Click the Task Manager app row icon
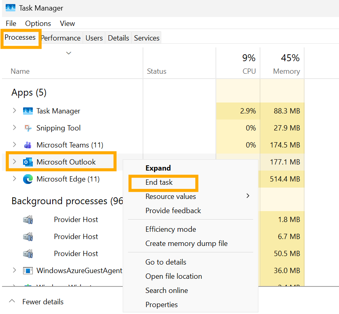 click(x=28, y=111)
